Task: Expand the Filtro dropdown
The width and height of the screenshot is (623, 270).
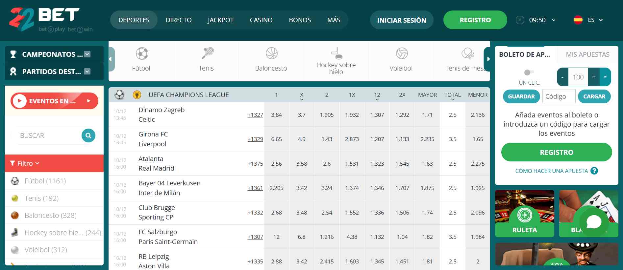Action: 25,163
